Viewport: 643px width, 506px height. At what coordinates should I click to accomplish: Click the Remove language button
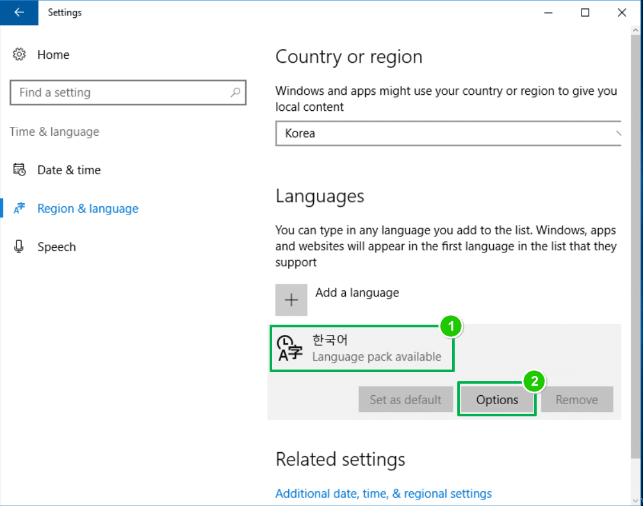point(576,400)
